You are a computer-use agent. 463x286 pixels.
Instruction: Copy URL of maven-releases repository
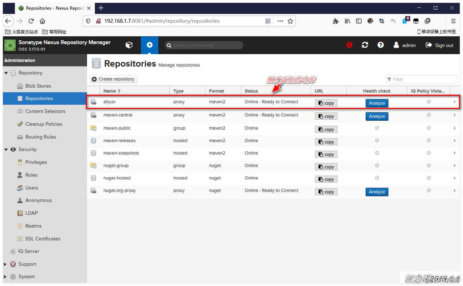(x=326, y=142)
